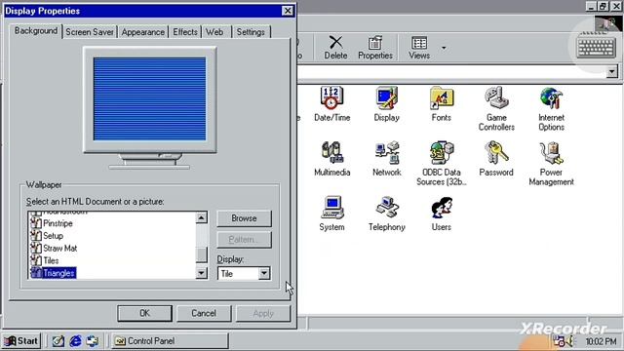Open the Multimedia icon
This screenshot has height=351, width=624.
point(331,159)
